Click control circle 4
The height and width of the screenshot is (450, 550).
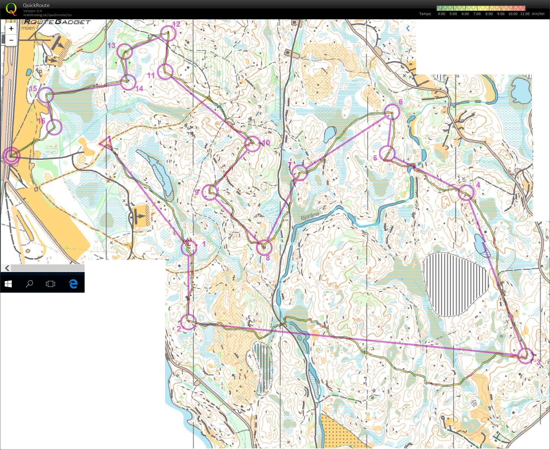466,193
